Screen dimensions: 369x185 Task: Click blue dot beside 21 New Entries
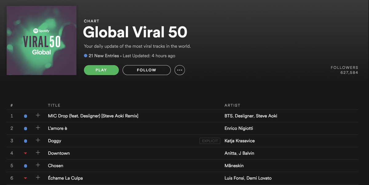tap(85, 56)
